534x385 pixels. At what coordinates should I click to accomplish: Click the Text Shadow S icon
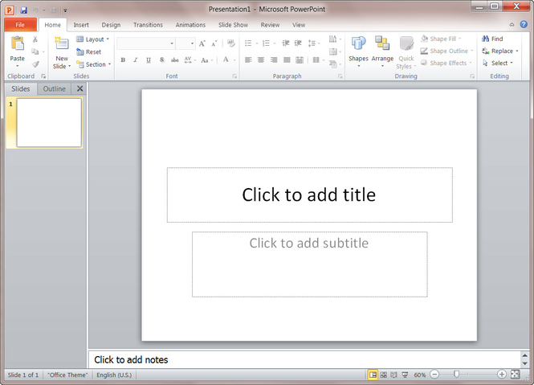pyautogui.click(x=161, y=60)
